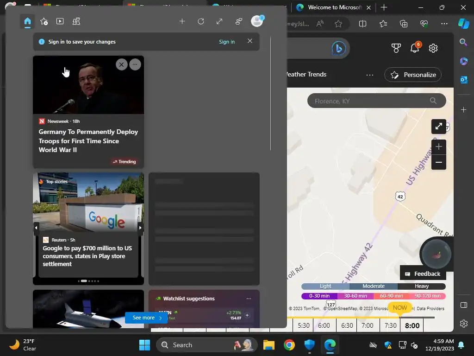This screenshot has width=474, height=356.
Task: Zoom in on the weather map
Action: (439, 147)
